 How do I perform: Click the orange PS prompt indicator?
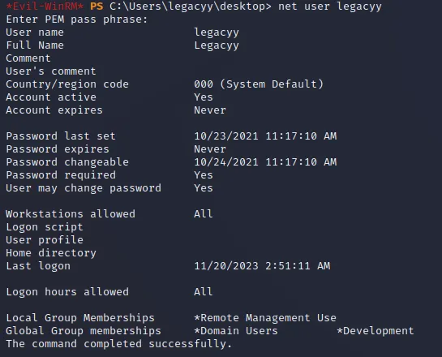[x=97, y=6]
